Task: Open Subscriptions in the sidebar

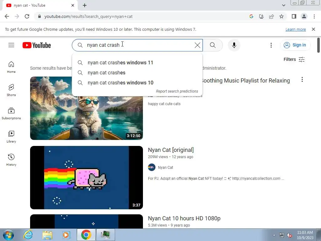Action: coord(11,114)
